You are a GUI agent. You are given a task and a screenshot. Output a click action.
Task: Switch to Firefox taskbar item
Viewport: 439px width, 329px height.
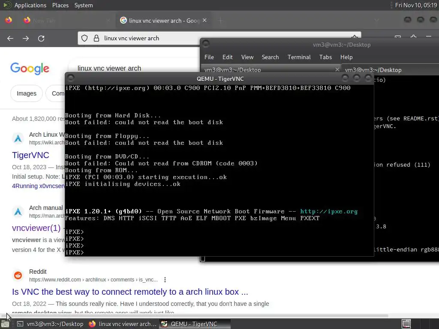point(122,324)
